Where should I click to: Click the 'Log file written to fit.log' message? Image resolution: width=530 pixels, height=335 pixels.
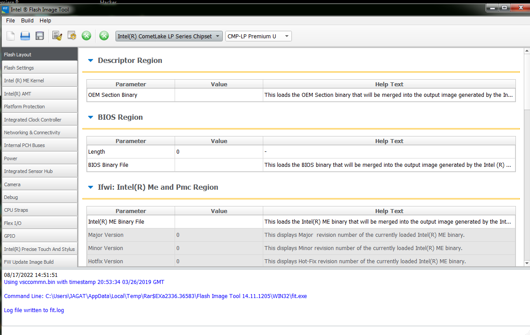[x=34, y=310]
